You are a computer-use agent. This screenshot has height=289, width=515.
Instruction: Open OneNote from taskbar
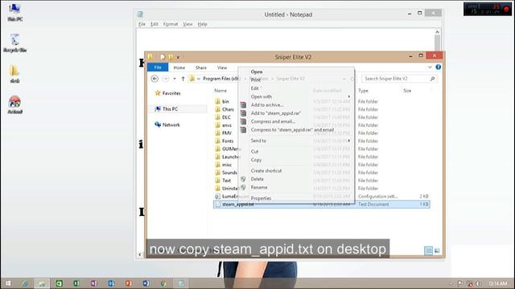click(x=93, y=283)
